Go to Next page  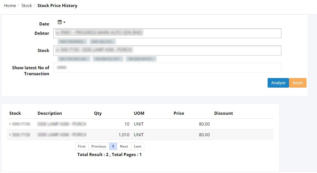click(124, 146)
